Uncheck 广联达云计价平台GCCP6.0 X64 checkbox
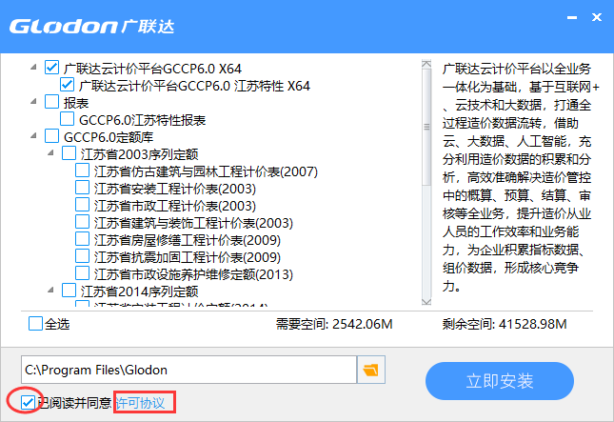 point(51,68)
